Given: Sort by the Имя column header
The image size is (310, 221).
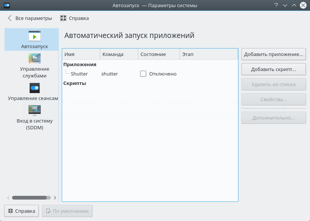Looking at the screenshot, I should tap(81, 54).
